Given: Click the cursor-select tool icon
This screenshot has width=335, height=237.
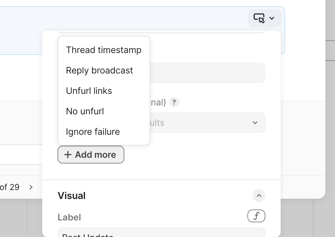Looking at the screenshot, I should coord(259,18).
